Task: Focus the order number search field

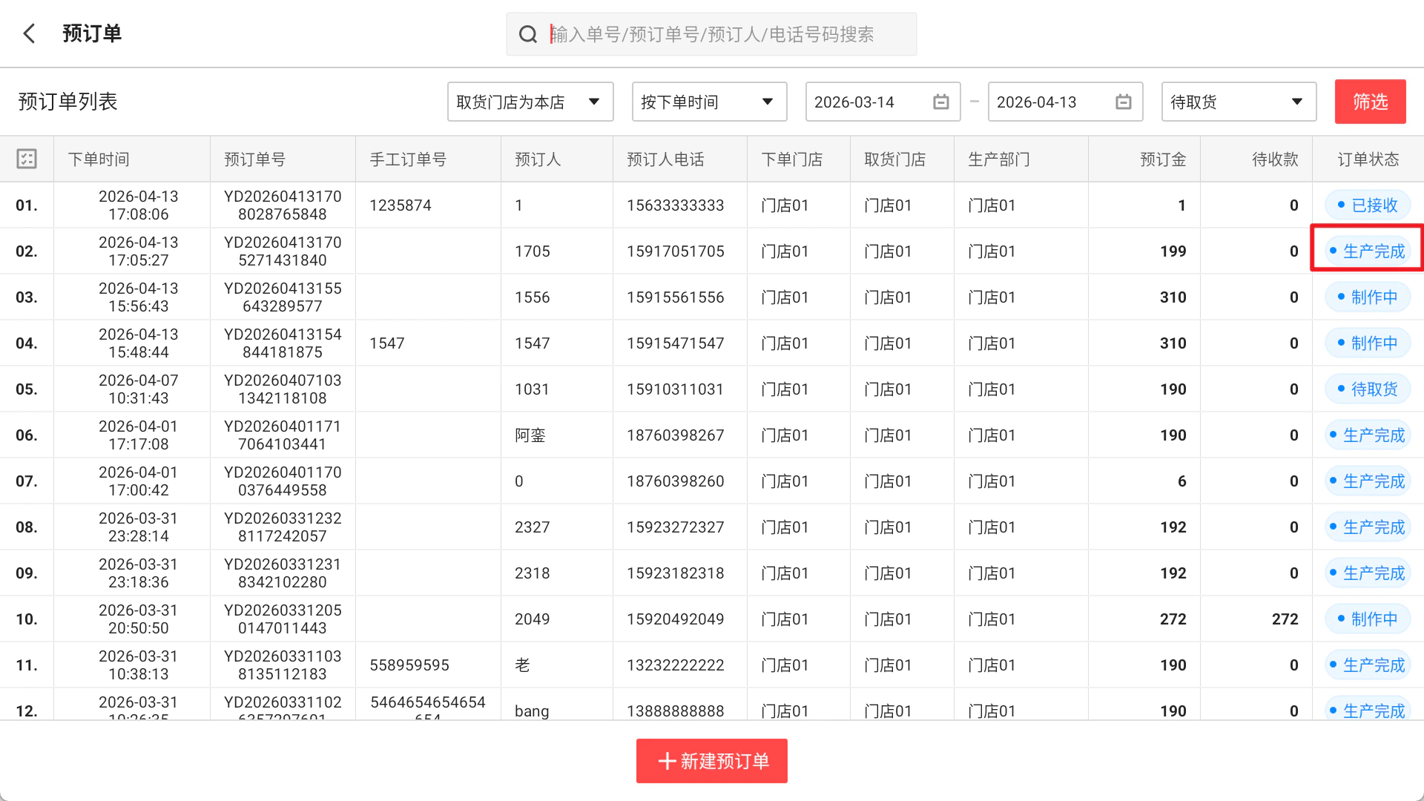Action: point(711,34)
